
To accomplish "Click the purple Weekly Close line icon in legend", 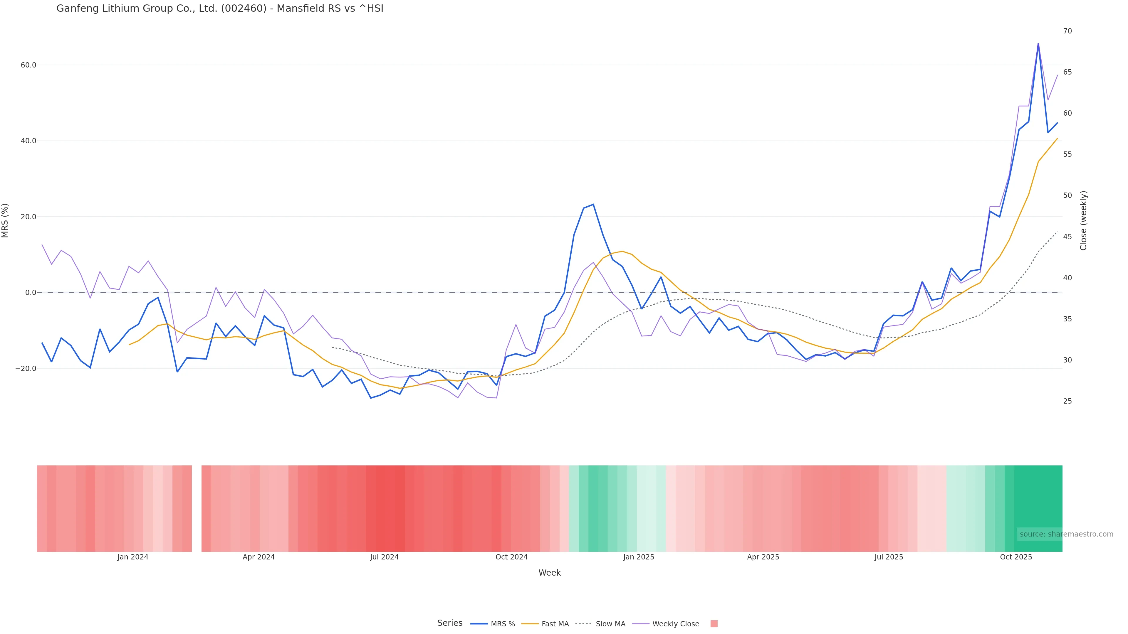I will click(x=641, y=624).
